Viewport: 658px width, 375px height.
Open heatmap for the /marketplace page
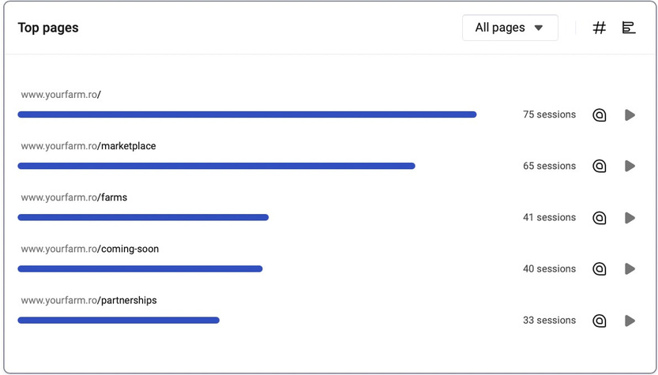pyautogui.click(x=600, y=166)
